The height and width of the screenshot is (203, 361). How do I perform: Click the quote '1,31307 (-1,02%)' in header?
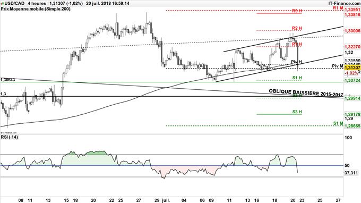(66, 4)
